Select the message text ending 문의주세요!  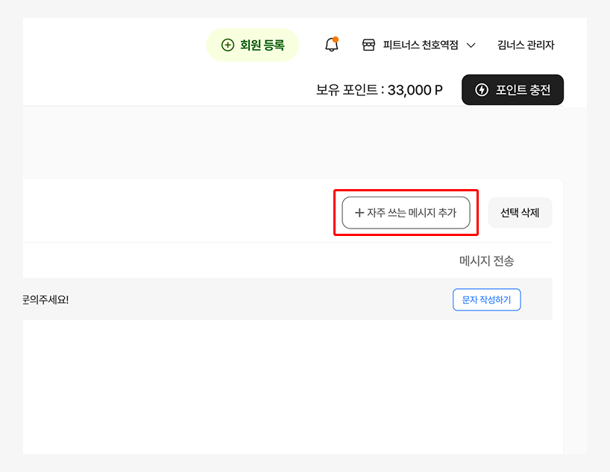point(45,299)
